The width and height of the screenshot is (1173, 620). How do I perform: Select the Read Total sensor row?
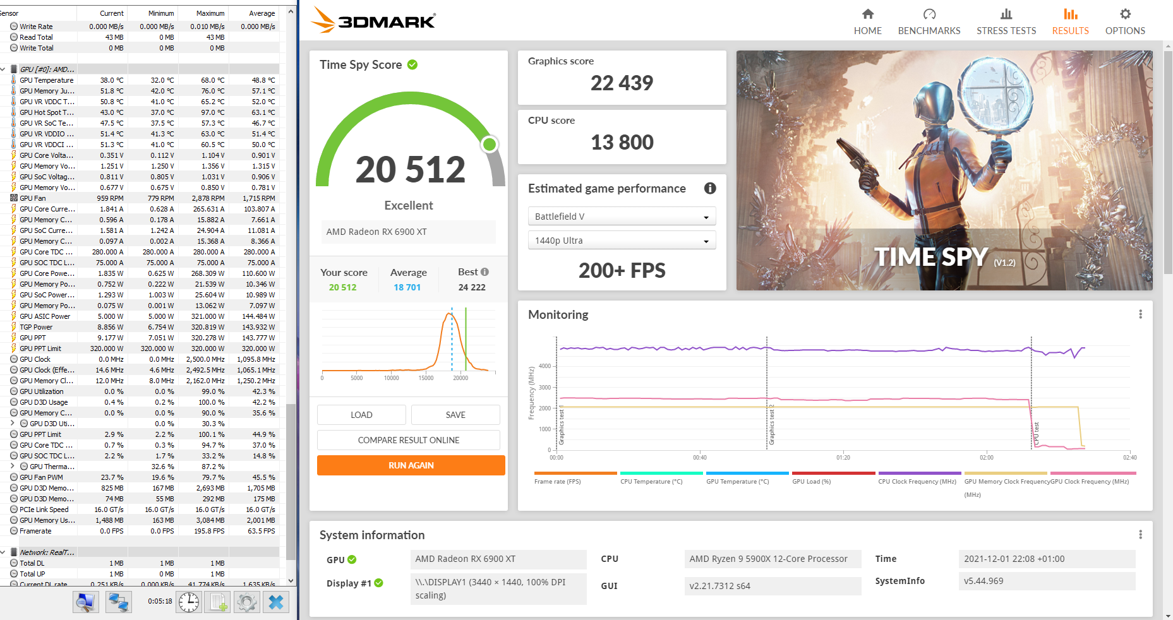pos(140,37)
